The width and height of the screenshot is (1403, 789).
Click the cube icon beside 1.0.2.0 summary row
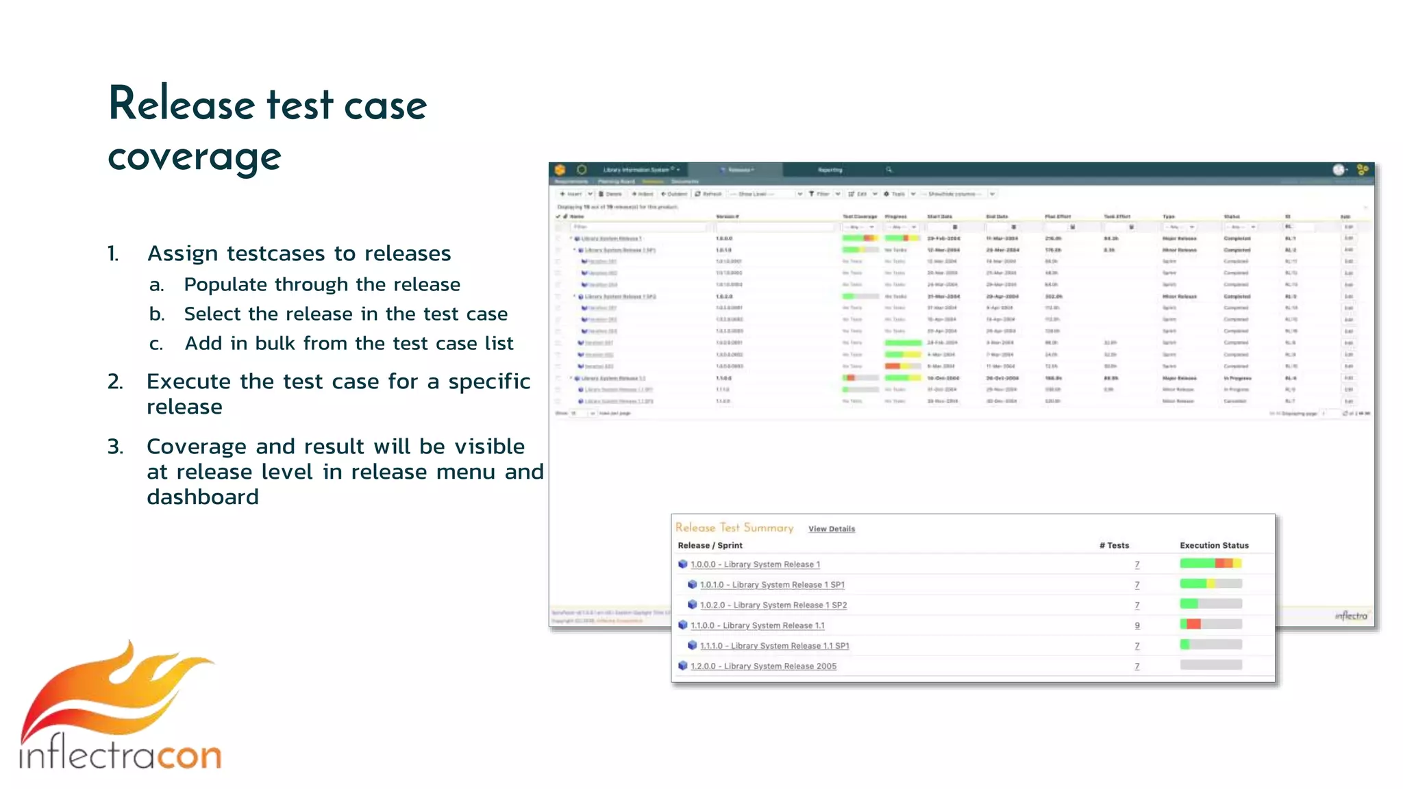692,605
